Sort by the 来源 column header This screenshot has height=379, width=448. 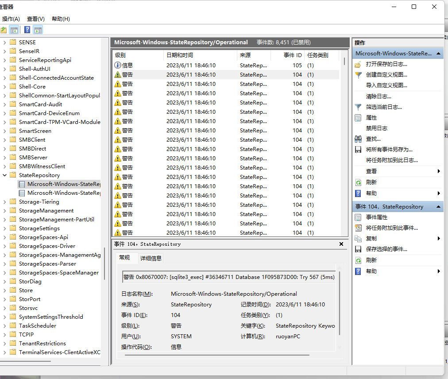[254, 55]
